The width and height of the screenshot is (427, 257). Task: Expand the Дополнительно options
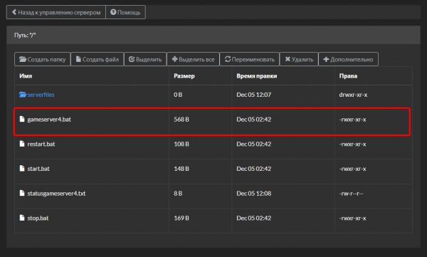348,59
